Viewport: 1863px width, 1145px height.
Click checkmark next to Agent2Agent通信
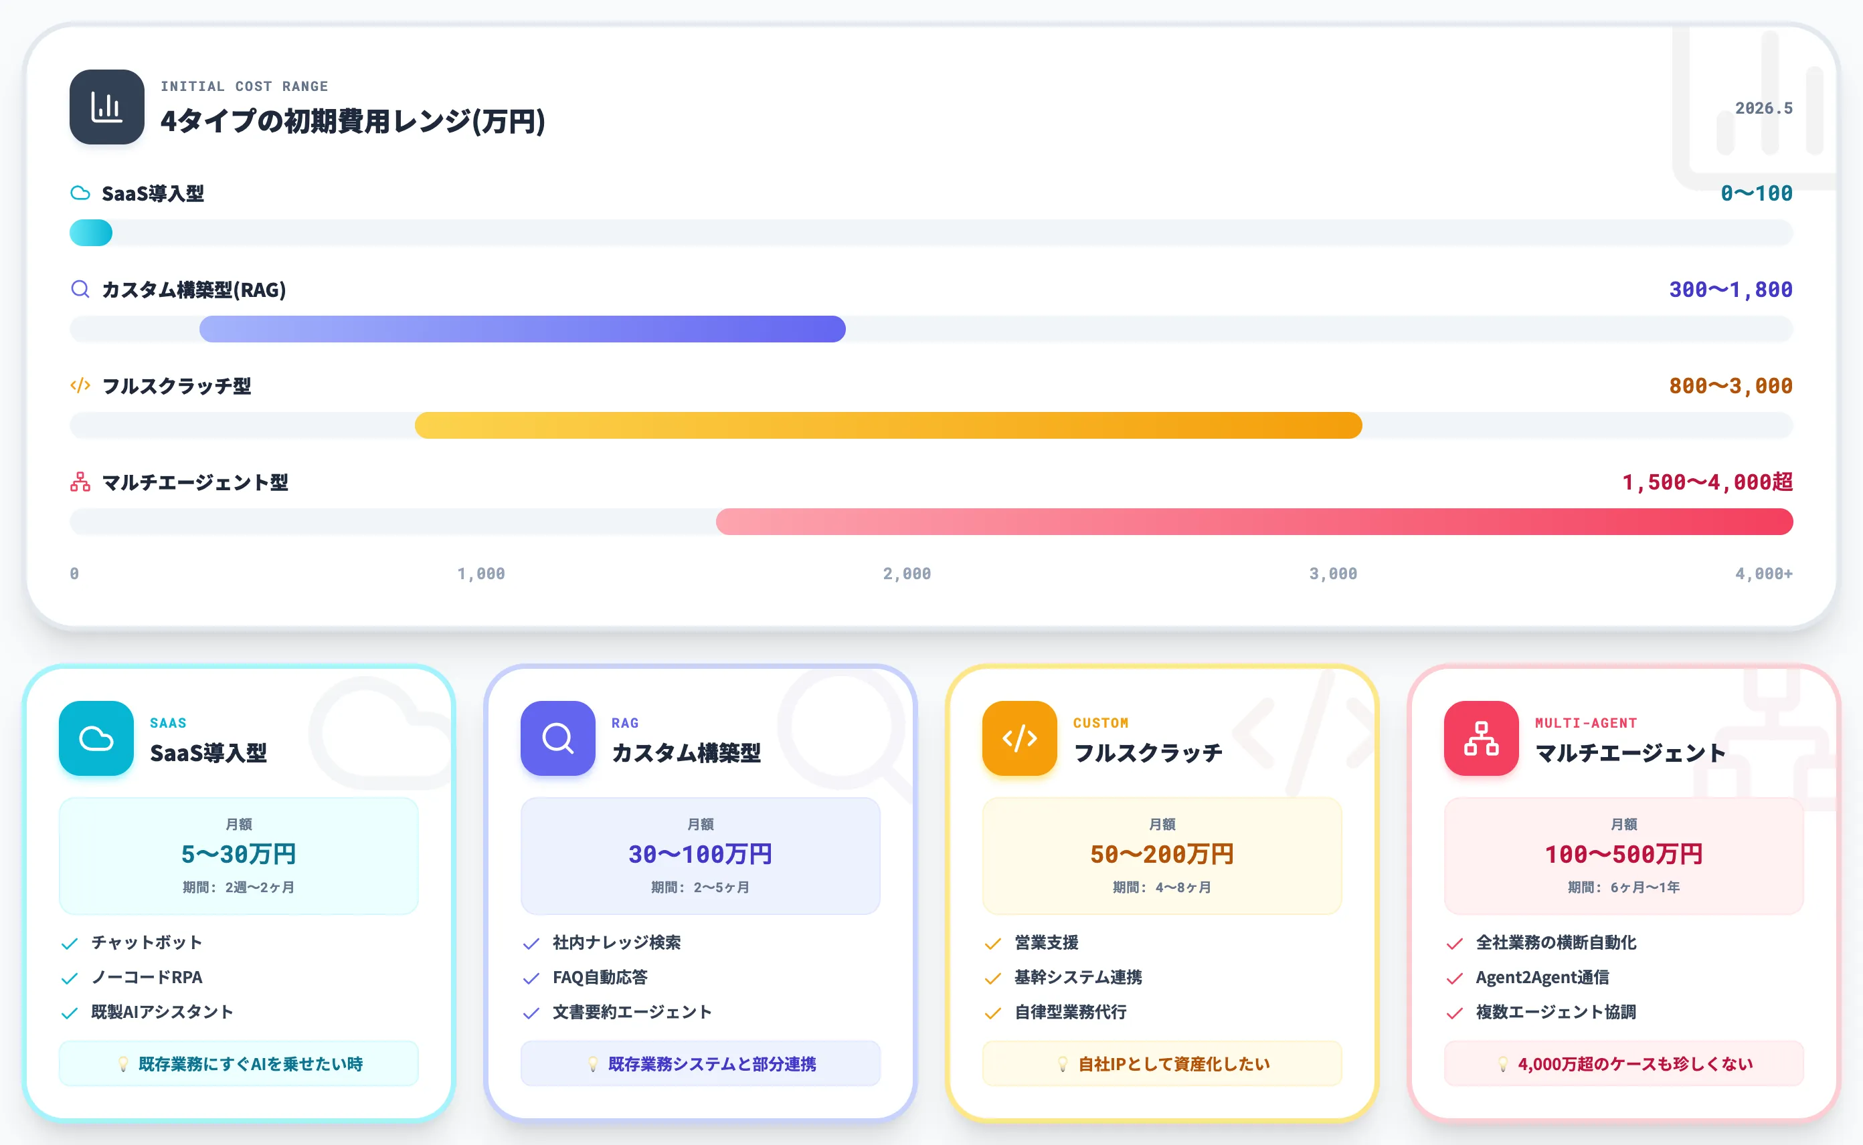click(x=1455, y=978)
